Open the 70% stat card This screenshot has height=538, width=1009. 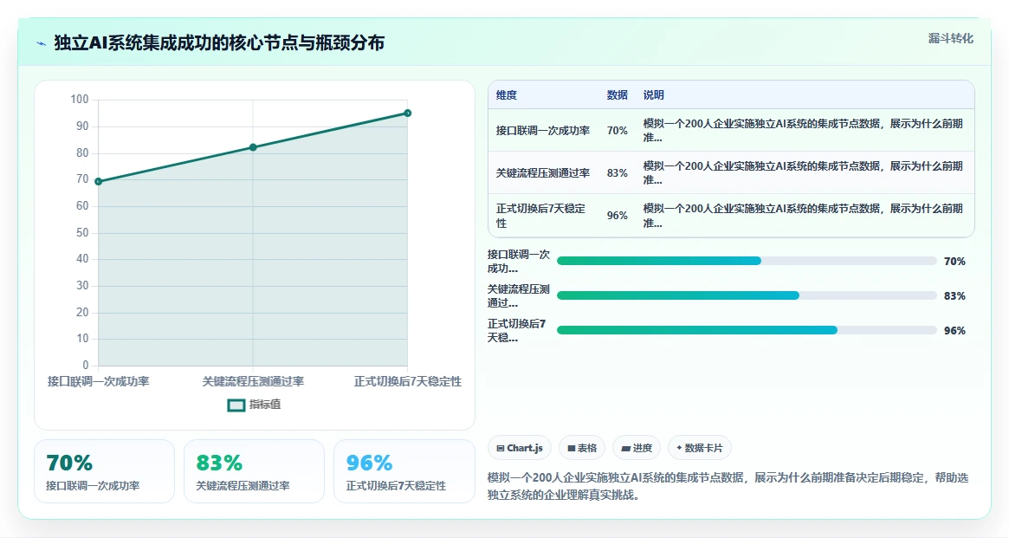(104, 471)
